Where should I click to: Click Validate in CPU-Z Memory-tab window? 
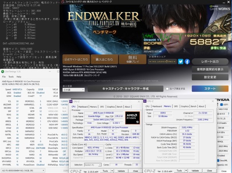click(x=195, y=171)
